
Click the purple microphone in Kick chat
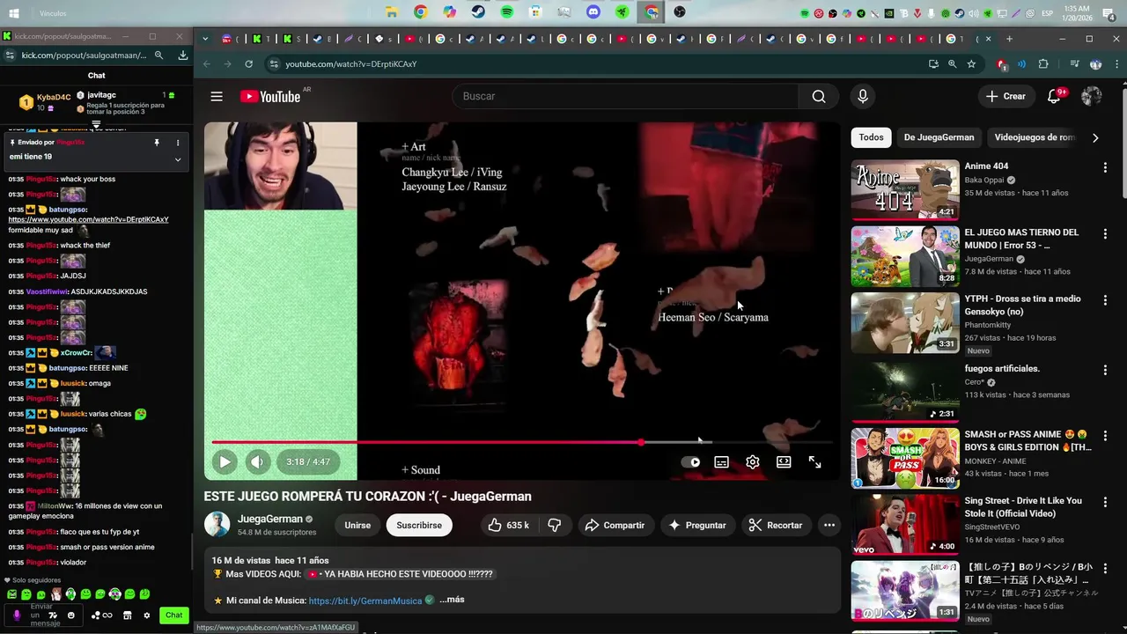[17, 616]
